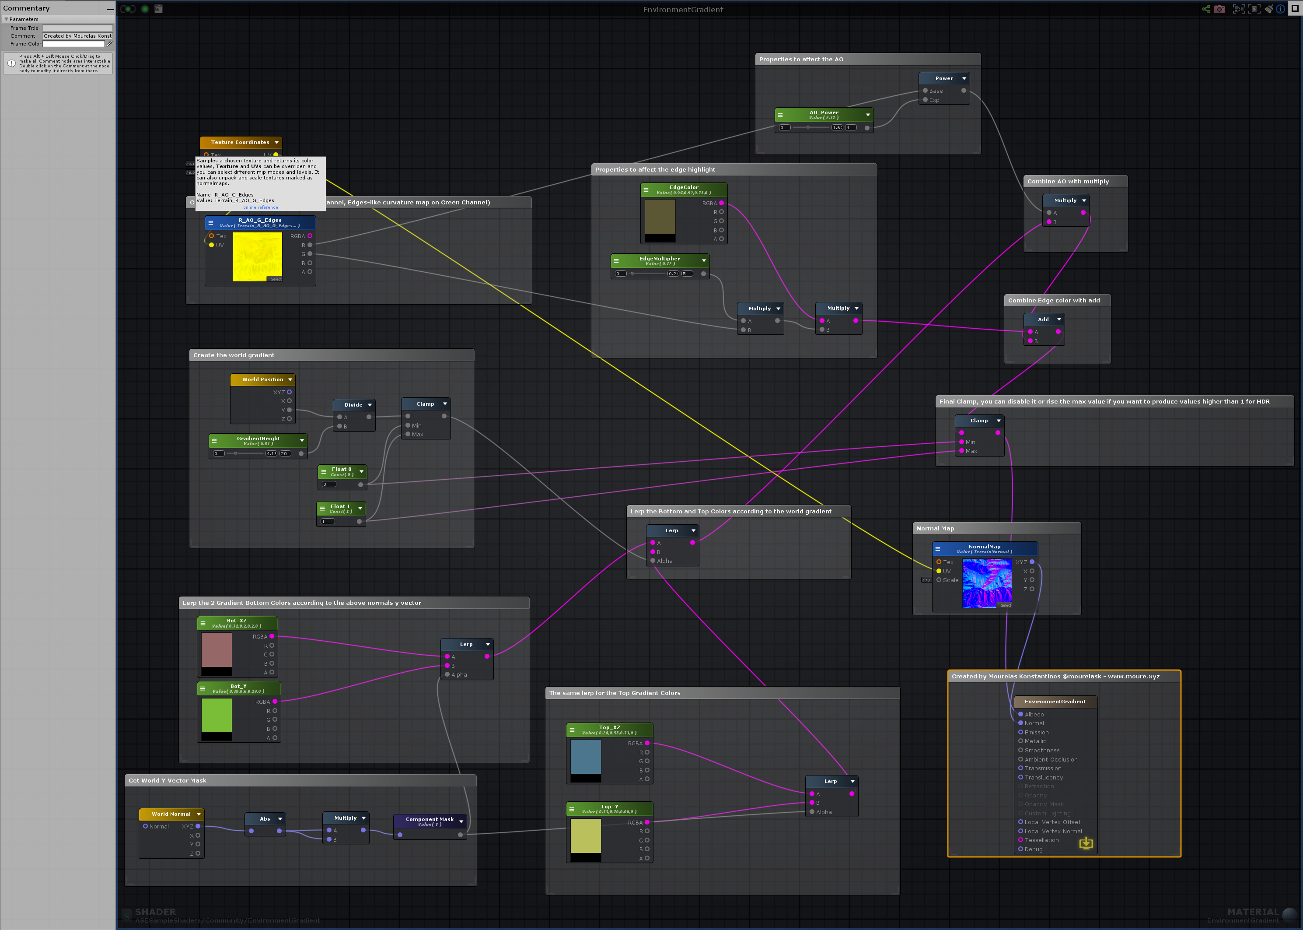The width and height of the screenshot is (1303, 930).
Task: Take a canvas screenshot with camera icon
Action: (x=1219, y=9)
